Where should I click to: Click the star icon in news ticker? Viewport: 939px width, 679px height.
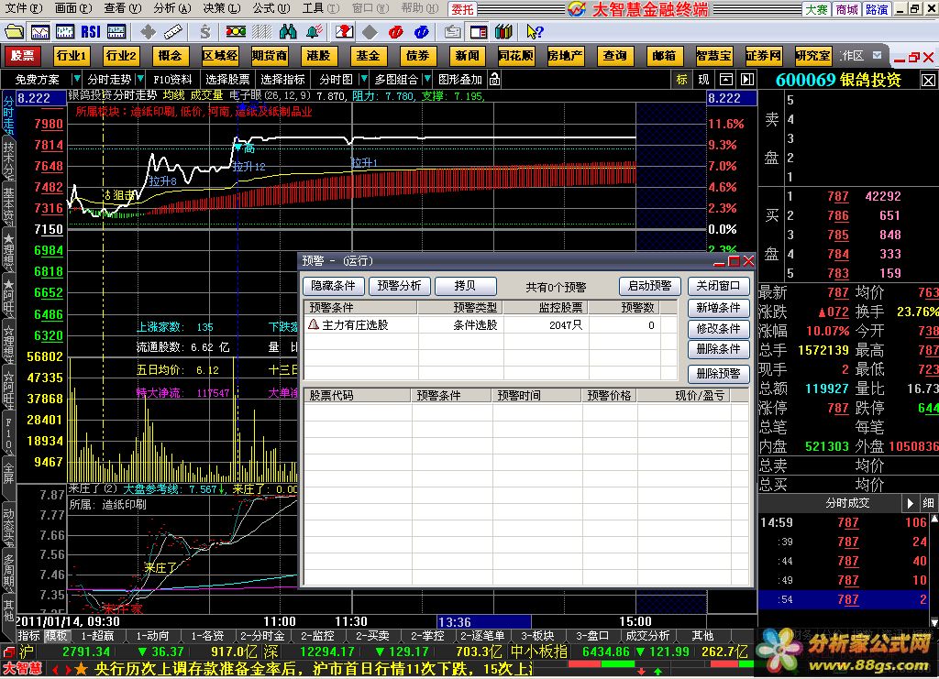click(81, 669)
